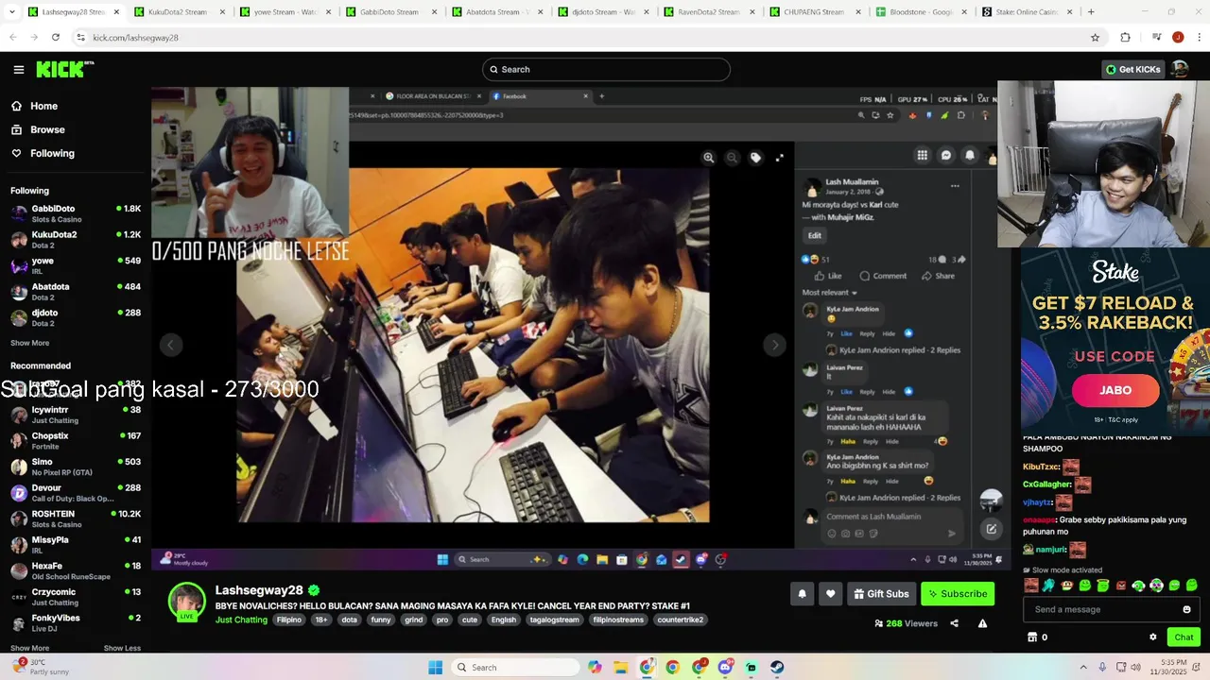
Task: Open FonkyVibes Live DJ channel
Action: [76, 622]
